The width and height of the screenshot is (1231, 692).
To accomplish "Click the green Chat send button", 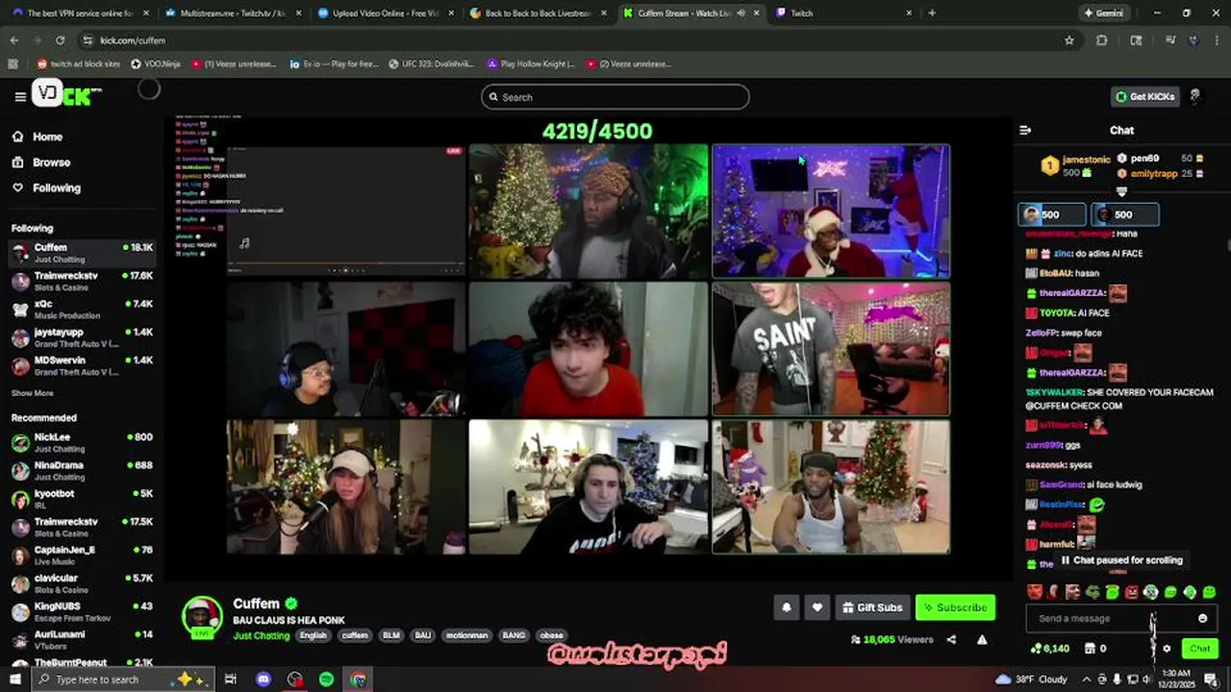I will [1199, 649].
